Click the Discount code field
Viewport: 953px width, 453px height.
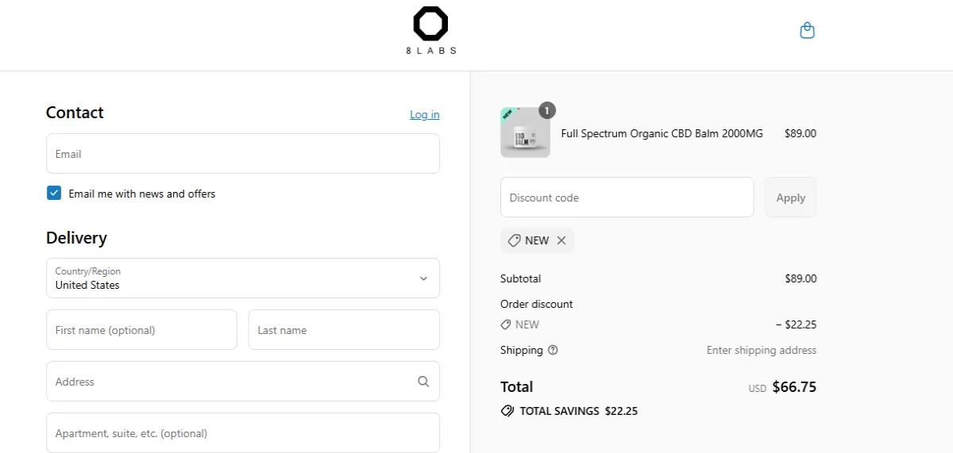point(626,198)
